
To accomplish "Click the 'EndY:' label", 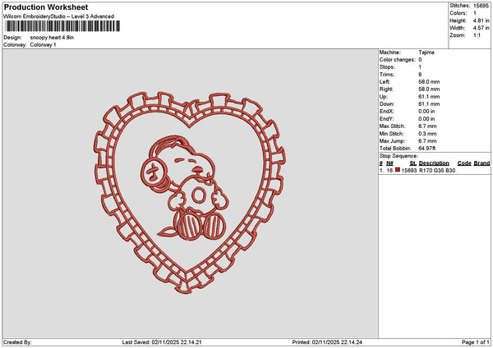I will tap(386, 119).
